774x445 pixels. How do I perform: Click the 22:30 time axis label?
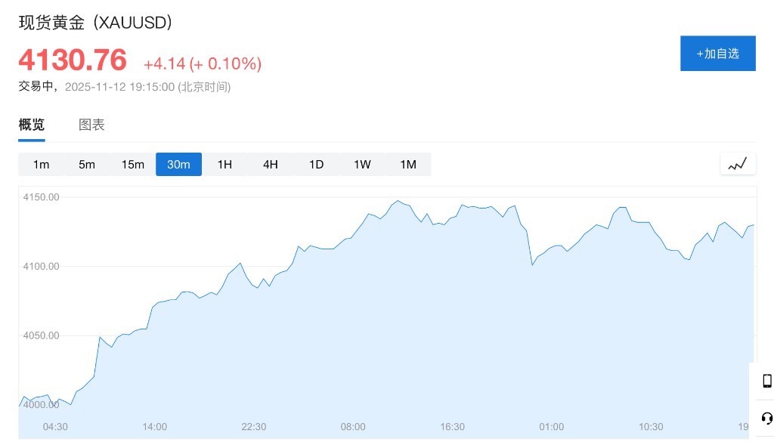[x=254, y=427]
